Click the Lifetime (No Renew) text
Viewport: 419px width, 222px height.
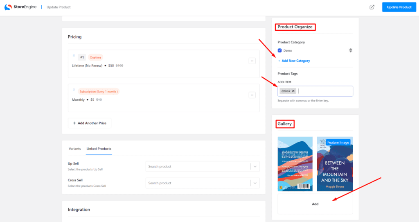tap(87, 66)
